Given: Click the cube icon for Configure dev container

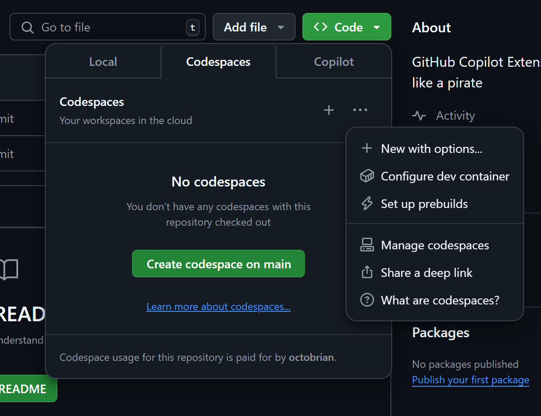Looking at the screenshot, I should click(x=367, y=176).
